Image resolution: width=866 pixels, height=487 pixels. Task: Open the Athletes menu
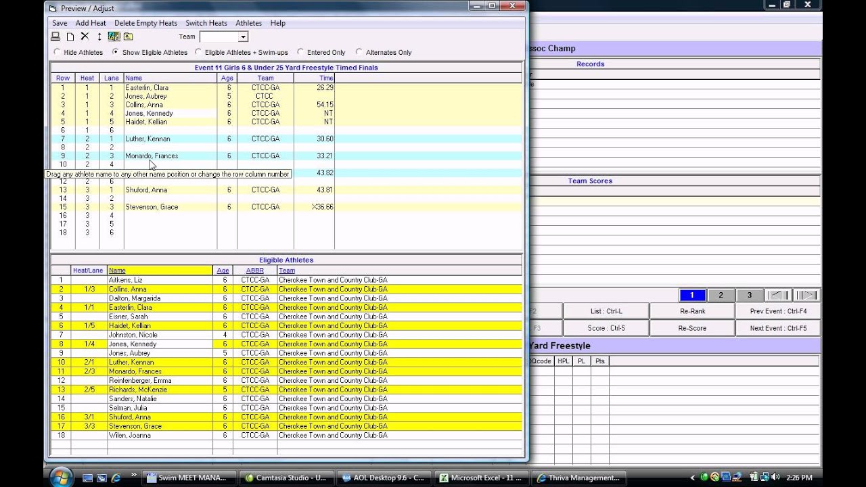click(248, 23)
